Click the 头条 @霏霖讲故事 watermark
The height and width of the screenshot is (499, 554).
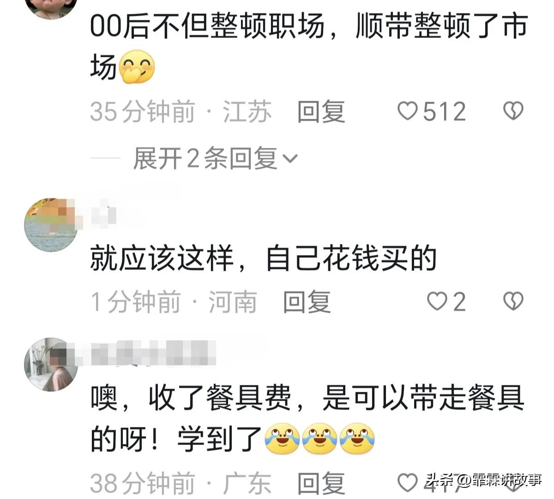[x=483, y=480]
